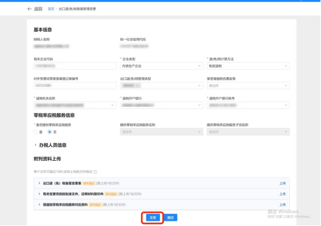Viewport: 321px width, 226px height.
Task: Click the info icon beside file size hint
Action: pos(95,172)
